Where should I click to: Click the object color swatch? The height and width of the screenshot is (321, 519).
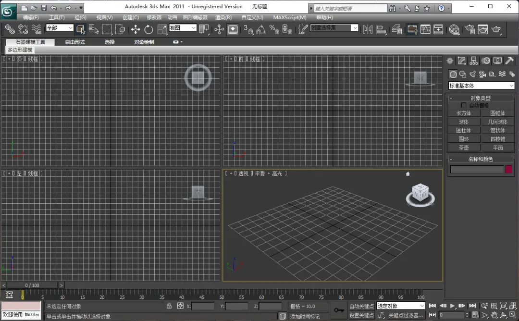[x=509, y=170]
